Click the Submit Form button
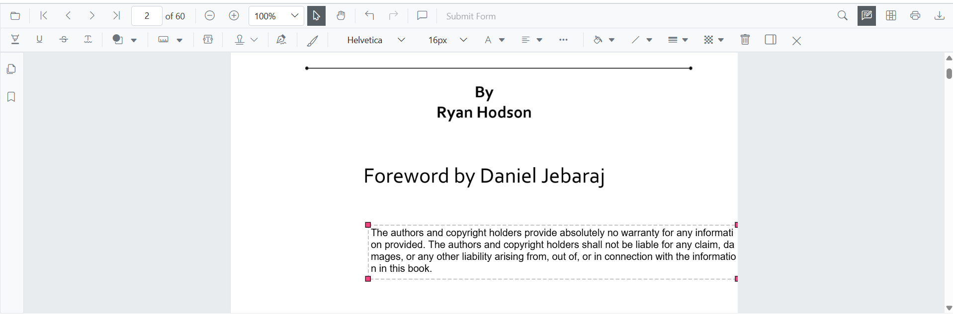This screenshot has width=953, height=316. (x=471, y=16)
